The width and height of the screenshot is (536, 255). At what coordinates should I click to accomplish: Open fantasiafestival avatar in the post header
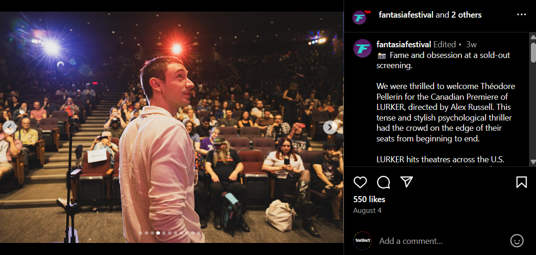coord(360,17)
